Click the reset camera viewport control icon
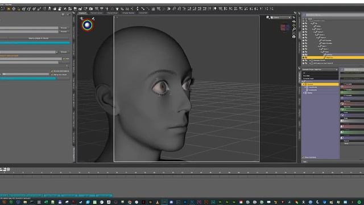Image resolution: width=364 pixels, height=205 pixels. pyautogui.click(x=294, y=36)
